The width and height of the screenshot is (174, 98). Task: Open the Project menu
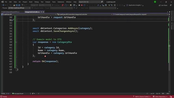tap(25, 2)
